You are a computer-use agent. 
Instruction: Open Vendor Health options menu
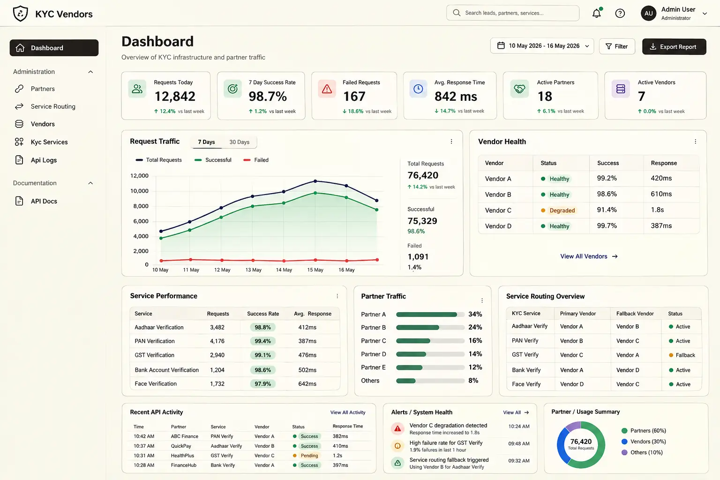[695, 142]
